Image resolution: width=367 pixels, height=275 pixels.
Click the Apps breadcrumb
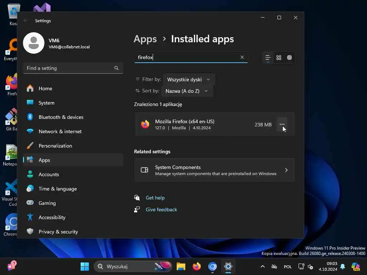click(145, 39)
